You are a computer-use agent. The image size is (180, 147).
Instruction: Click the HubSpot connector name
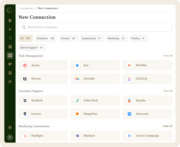pyautogui.click(x=37, y=136)
